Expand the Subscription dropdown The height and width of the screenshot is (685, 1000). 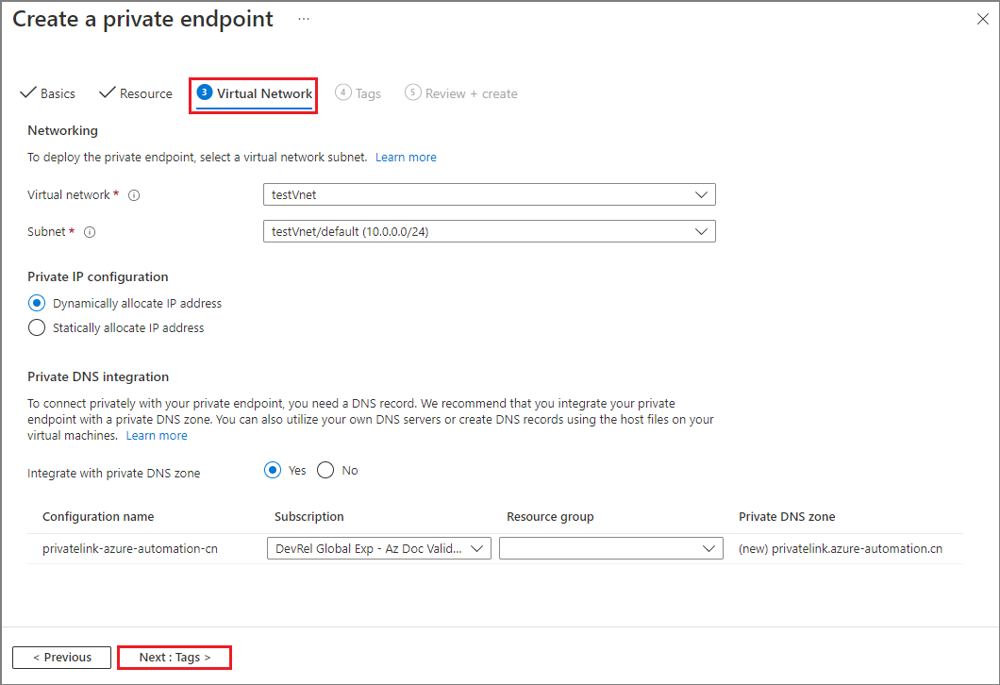(378, 548)
